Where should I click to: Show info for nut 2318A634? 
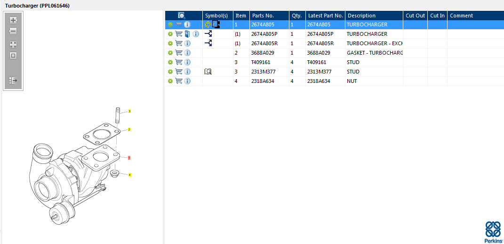tap(187, 81)
